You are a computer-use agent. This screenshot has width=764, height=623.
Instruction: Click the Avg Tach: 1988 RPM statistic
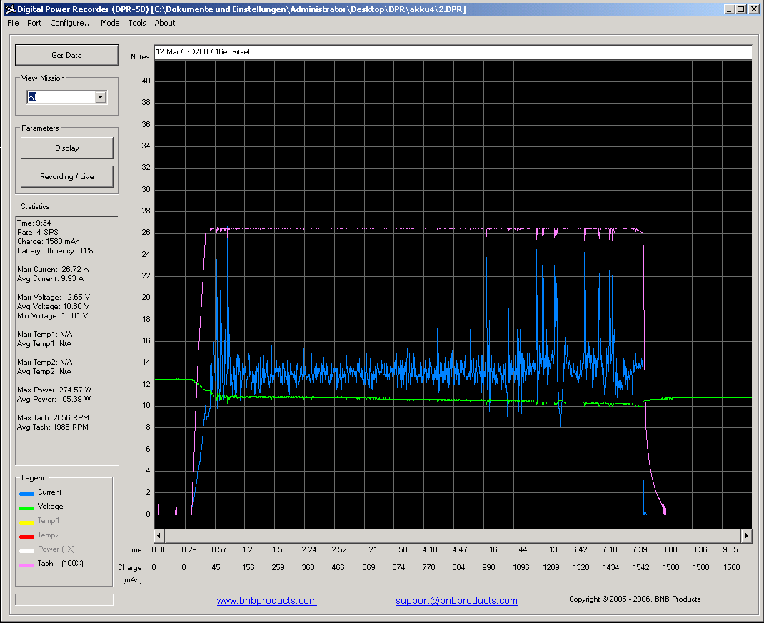[53, 427]
